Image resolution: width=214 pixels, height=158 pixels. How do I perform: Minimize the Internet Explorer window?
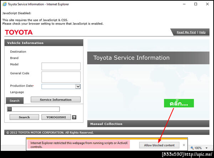click(x=184, y=4)
